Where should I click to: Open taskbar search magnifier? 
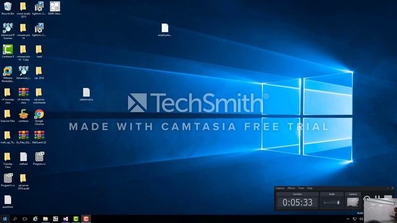pyautogui.click(x=15, y=219)
